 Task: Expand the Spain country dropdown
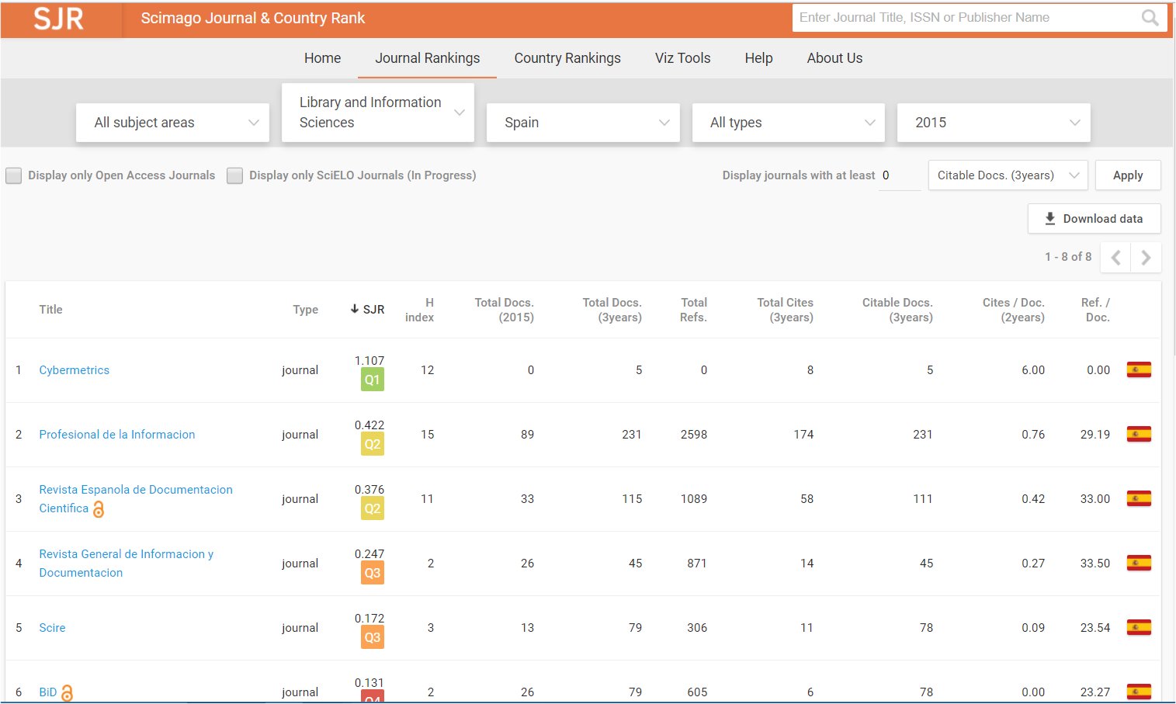(583, 123)
